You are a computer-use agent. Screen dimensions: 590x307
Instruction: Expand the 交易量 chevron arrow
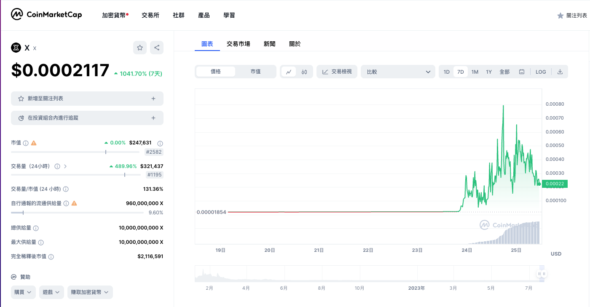pos(65,166)
